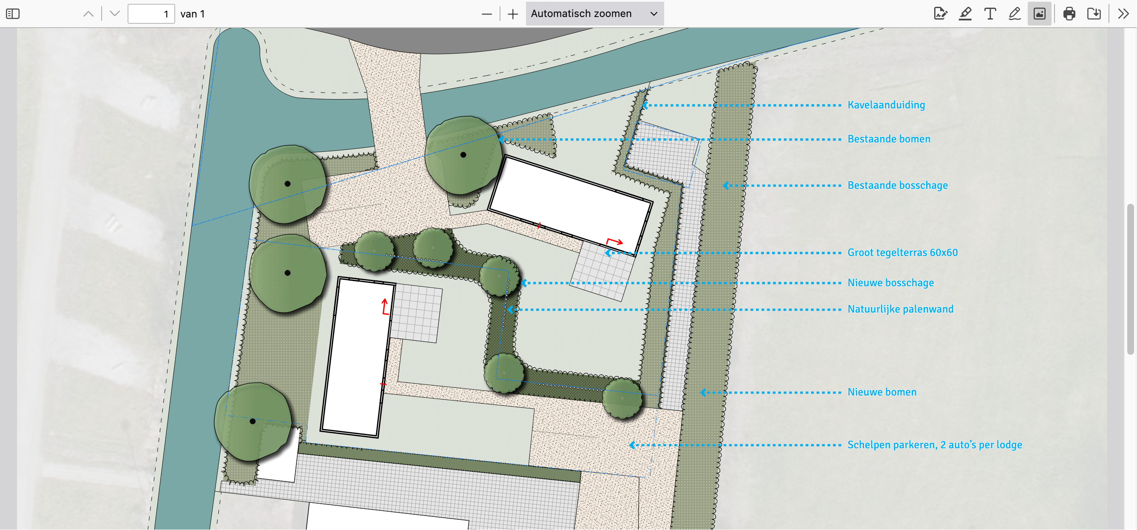Click the Groot tegelterras 60x60 label
Image resolution: width=1137 pixels, height=530 pixels.
click(x=902, y=253)
